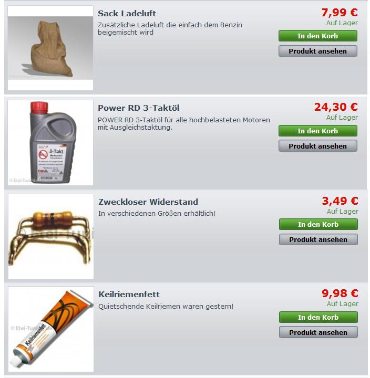Open the resistor product image

51,236
